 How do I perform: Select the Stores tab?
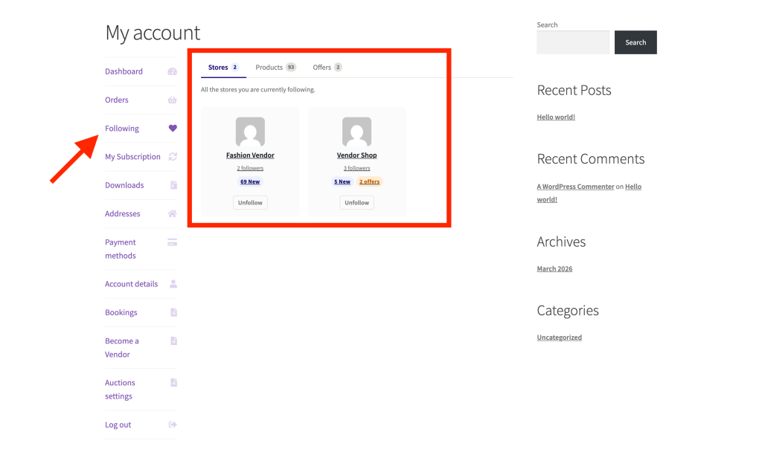(x=223, y=68)
